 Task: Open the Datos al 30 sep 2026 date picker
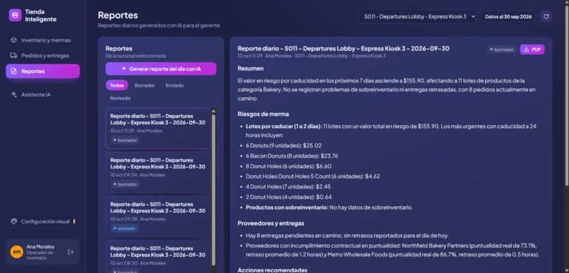pyautogui.click(x=508, y=17)
